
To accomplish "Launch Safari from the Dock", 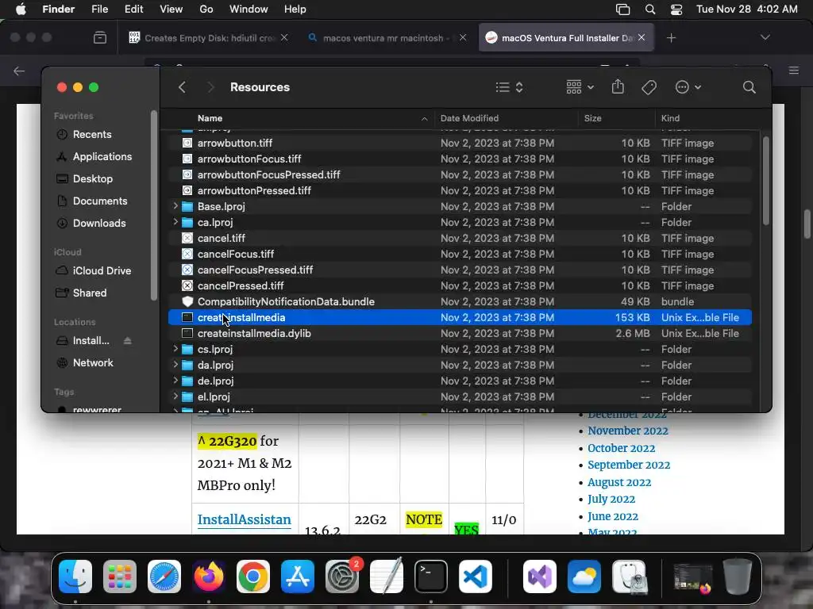I will 164,576.
